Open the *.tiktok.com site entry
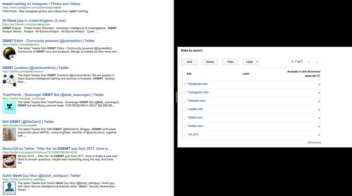Viewport: 352px width, 196px height. click(x=195, y=118)
